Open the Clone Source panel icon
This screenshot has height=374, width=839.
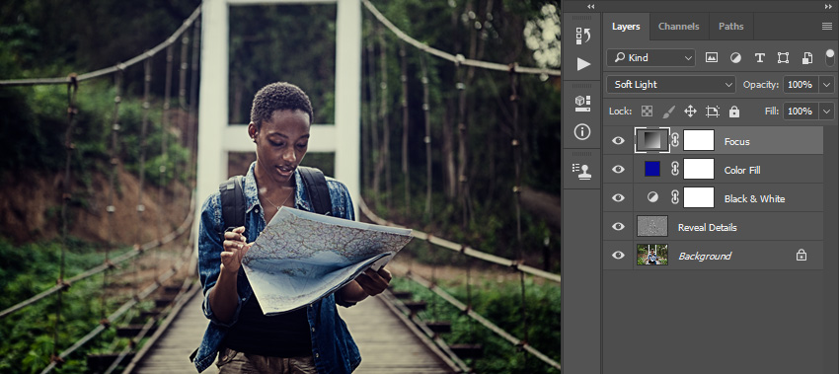(x=582, y=171)
